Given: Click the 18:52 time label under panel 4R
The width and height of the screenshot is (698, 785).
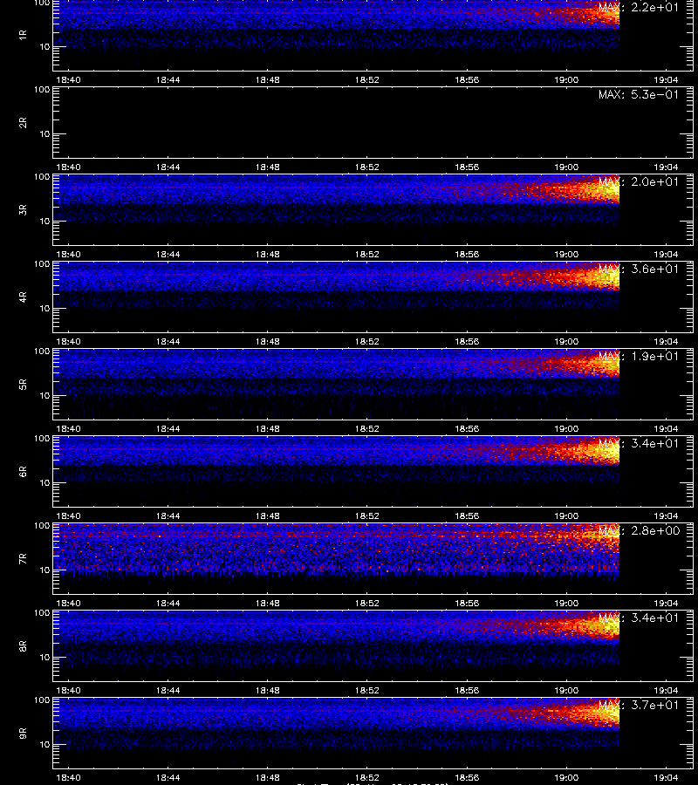Looking at the screenshot, I should click(x=367, y=341).
